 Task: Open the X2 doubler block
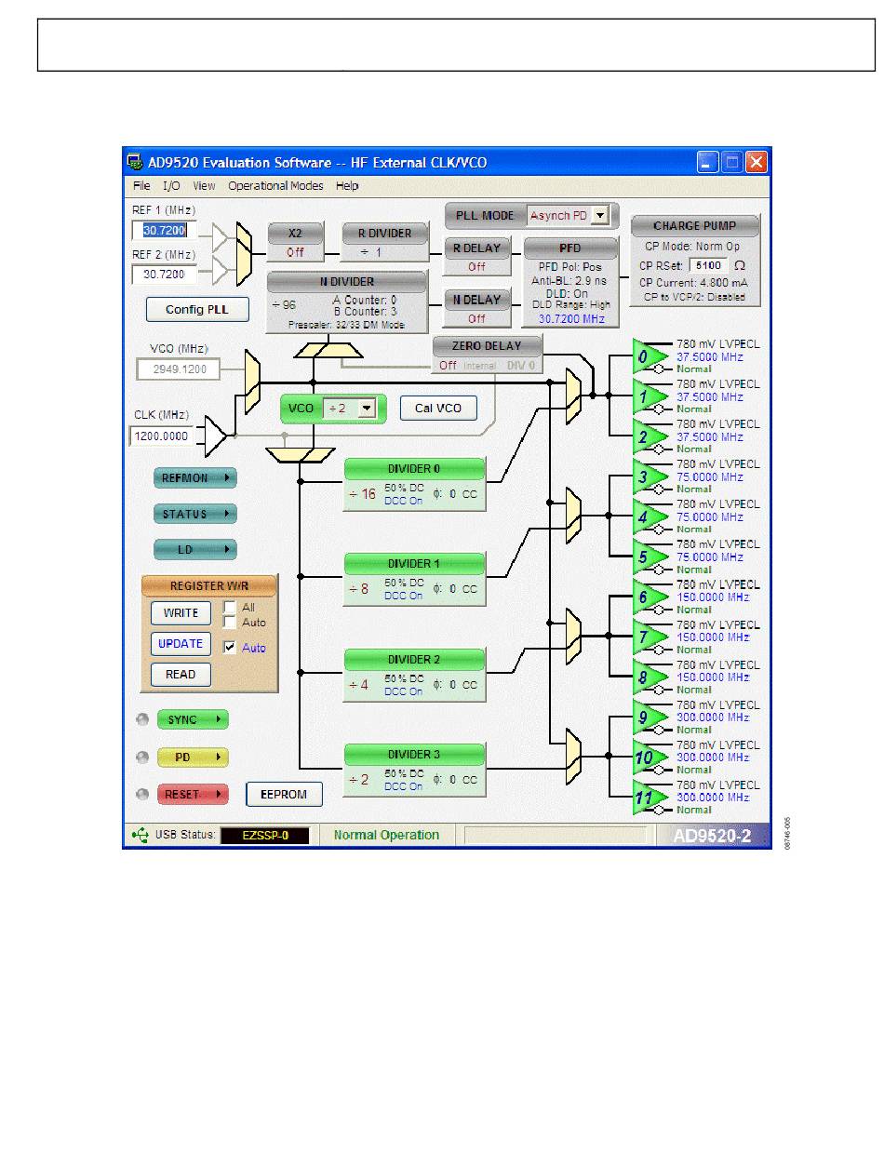click(295, 242)
